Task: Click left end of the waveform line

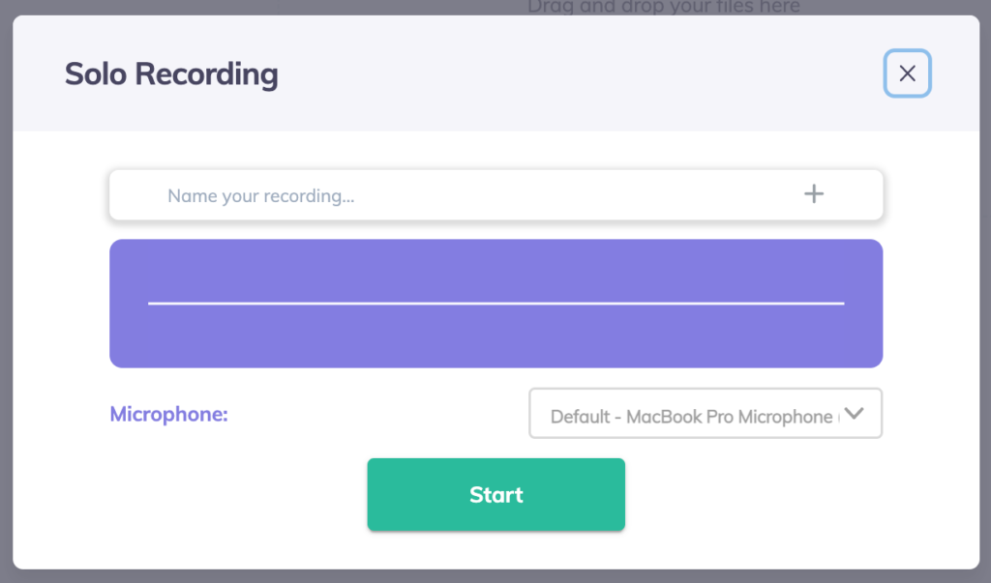Action: tap(153, 303)
